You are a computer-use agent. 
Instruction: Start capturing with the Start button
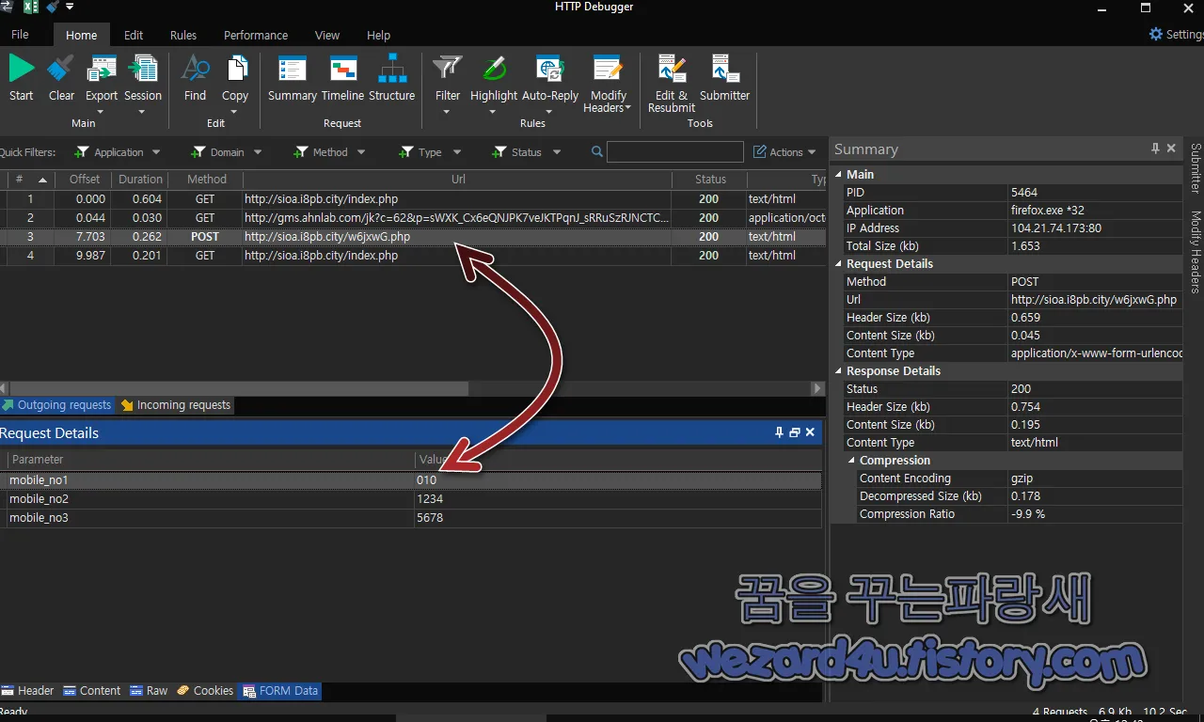click(22, 78)
